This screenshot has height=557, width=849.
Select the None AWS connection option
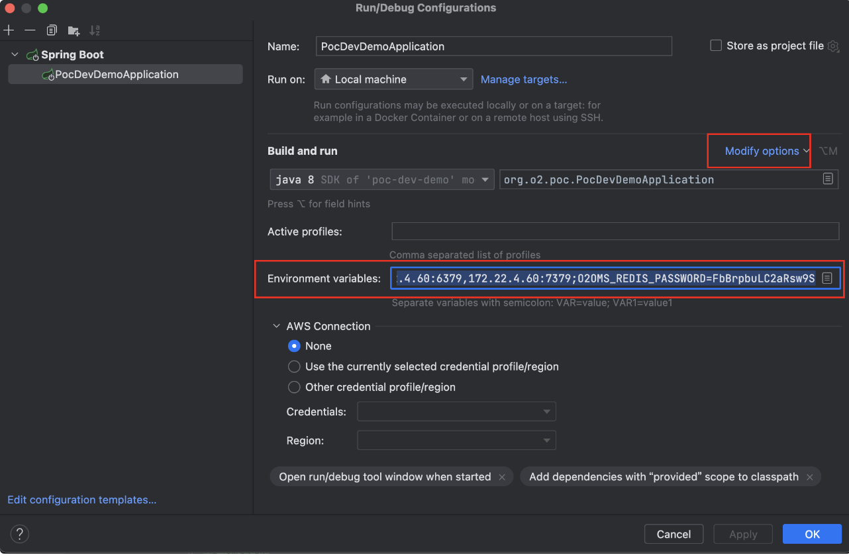pyautogui.click(x=294, y=346)
